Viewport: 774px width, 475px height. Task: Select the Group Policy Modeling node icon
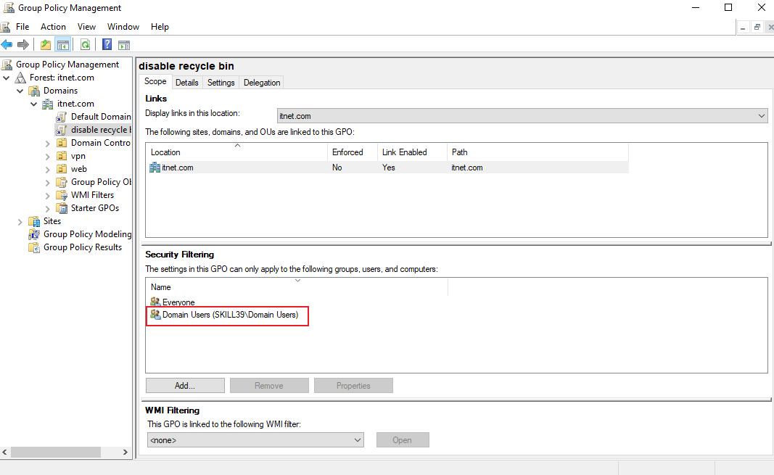pyautogui.click(x=34, y=234)
